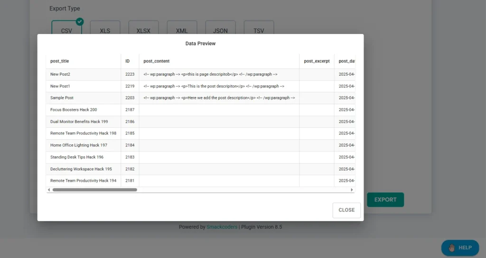This screenshot has height=258, width=486.
Task: Click the post_title column header
Action: pyautogui.click(x=60, y=61)
